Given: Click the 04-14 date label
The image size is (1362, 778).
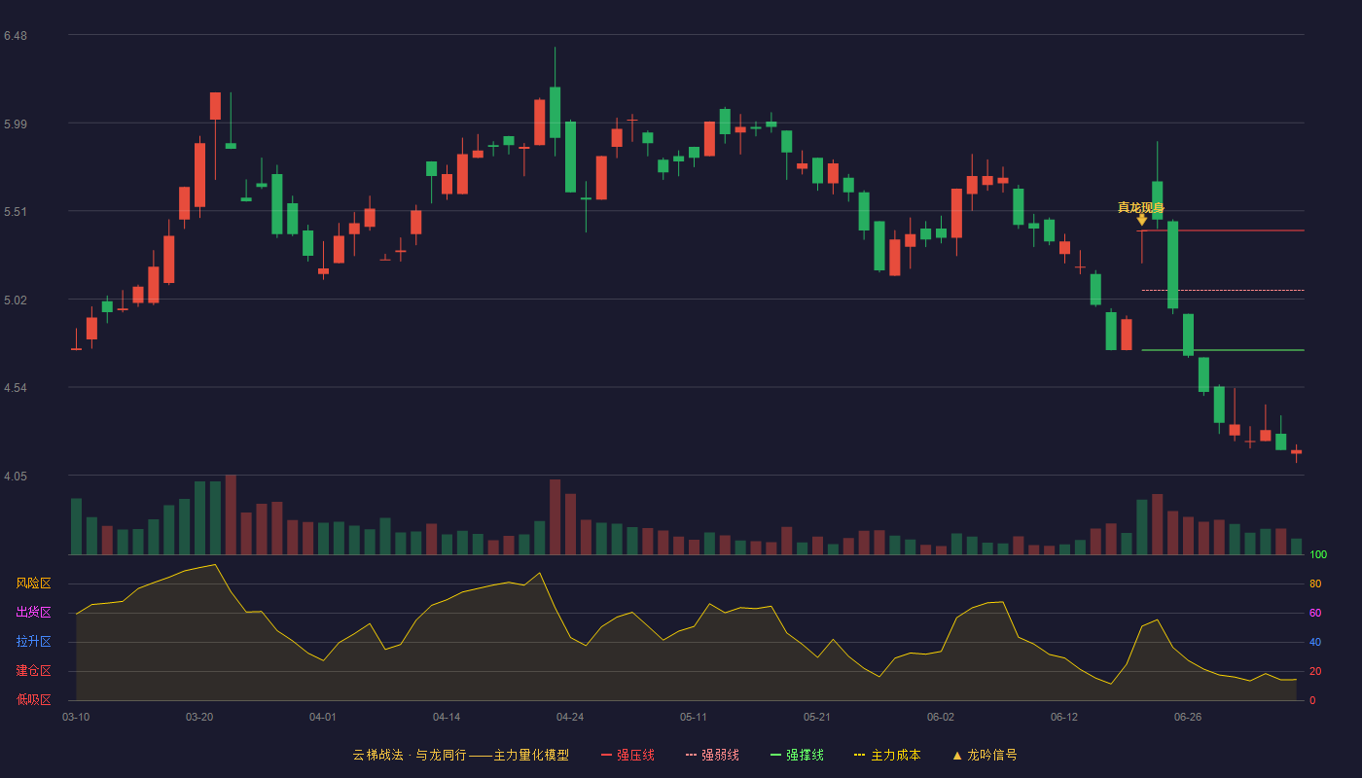Looking at the screenshot, I should (x=447, y=717).
